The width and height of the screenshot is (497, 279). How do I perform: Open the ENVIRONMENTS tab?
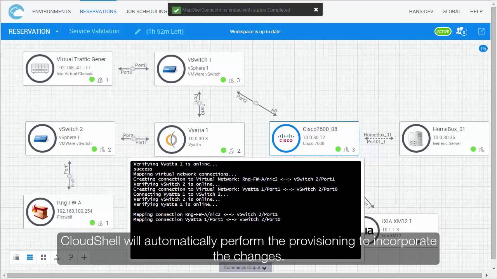point(52,12)
